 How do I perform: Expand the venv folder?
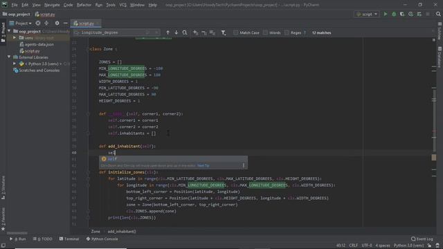point(15,37)
